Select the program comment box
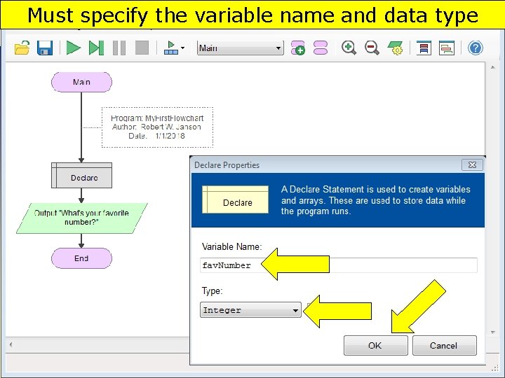Screen dimensions: 505x378 (158, 127)
